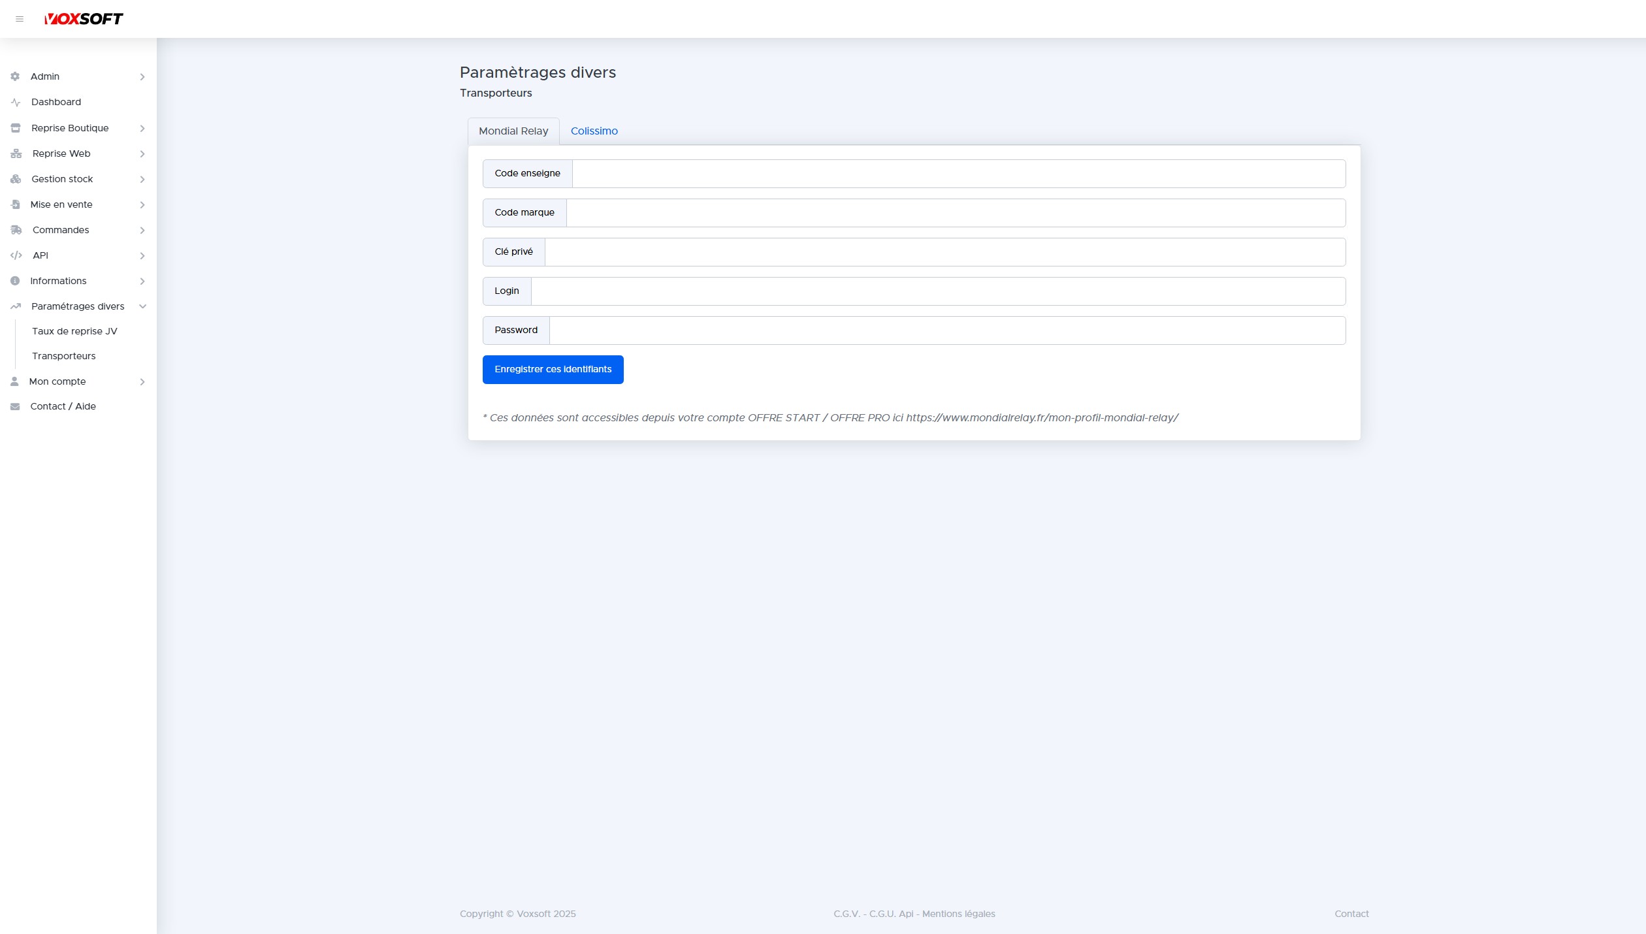Screen dimensions: 1646x934
Task: Click the Contact / Aide envelope icon
Action: [x=15, y=406]
